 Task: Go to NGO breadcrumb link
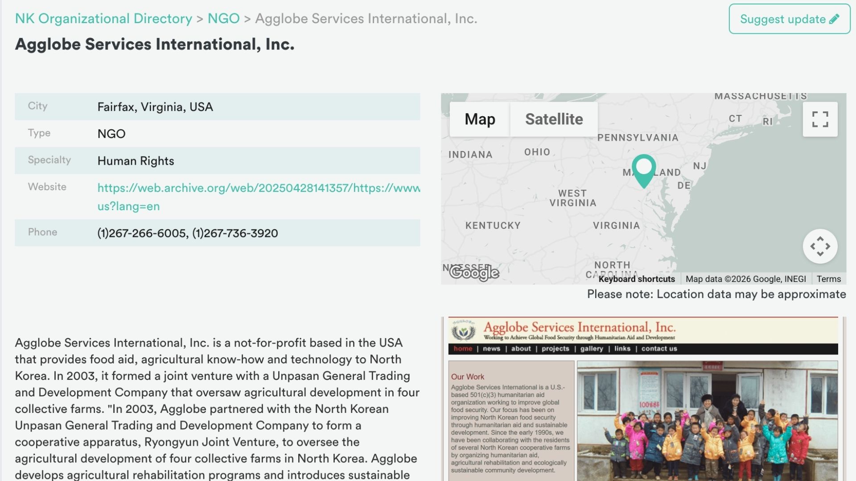(x=223, y=19)
